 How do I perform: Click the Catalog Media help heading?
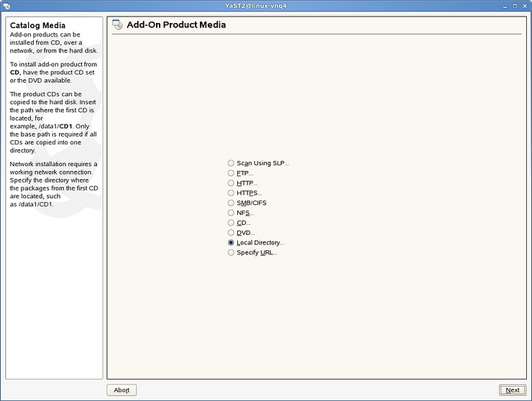(37, 25)
